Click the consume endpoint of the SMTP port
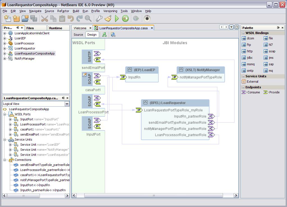The height and width of the screenshot is (207, 287). click(x=97, y=53)
